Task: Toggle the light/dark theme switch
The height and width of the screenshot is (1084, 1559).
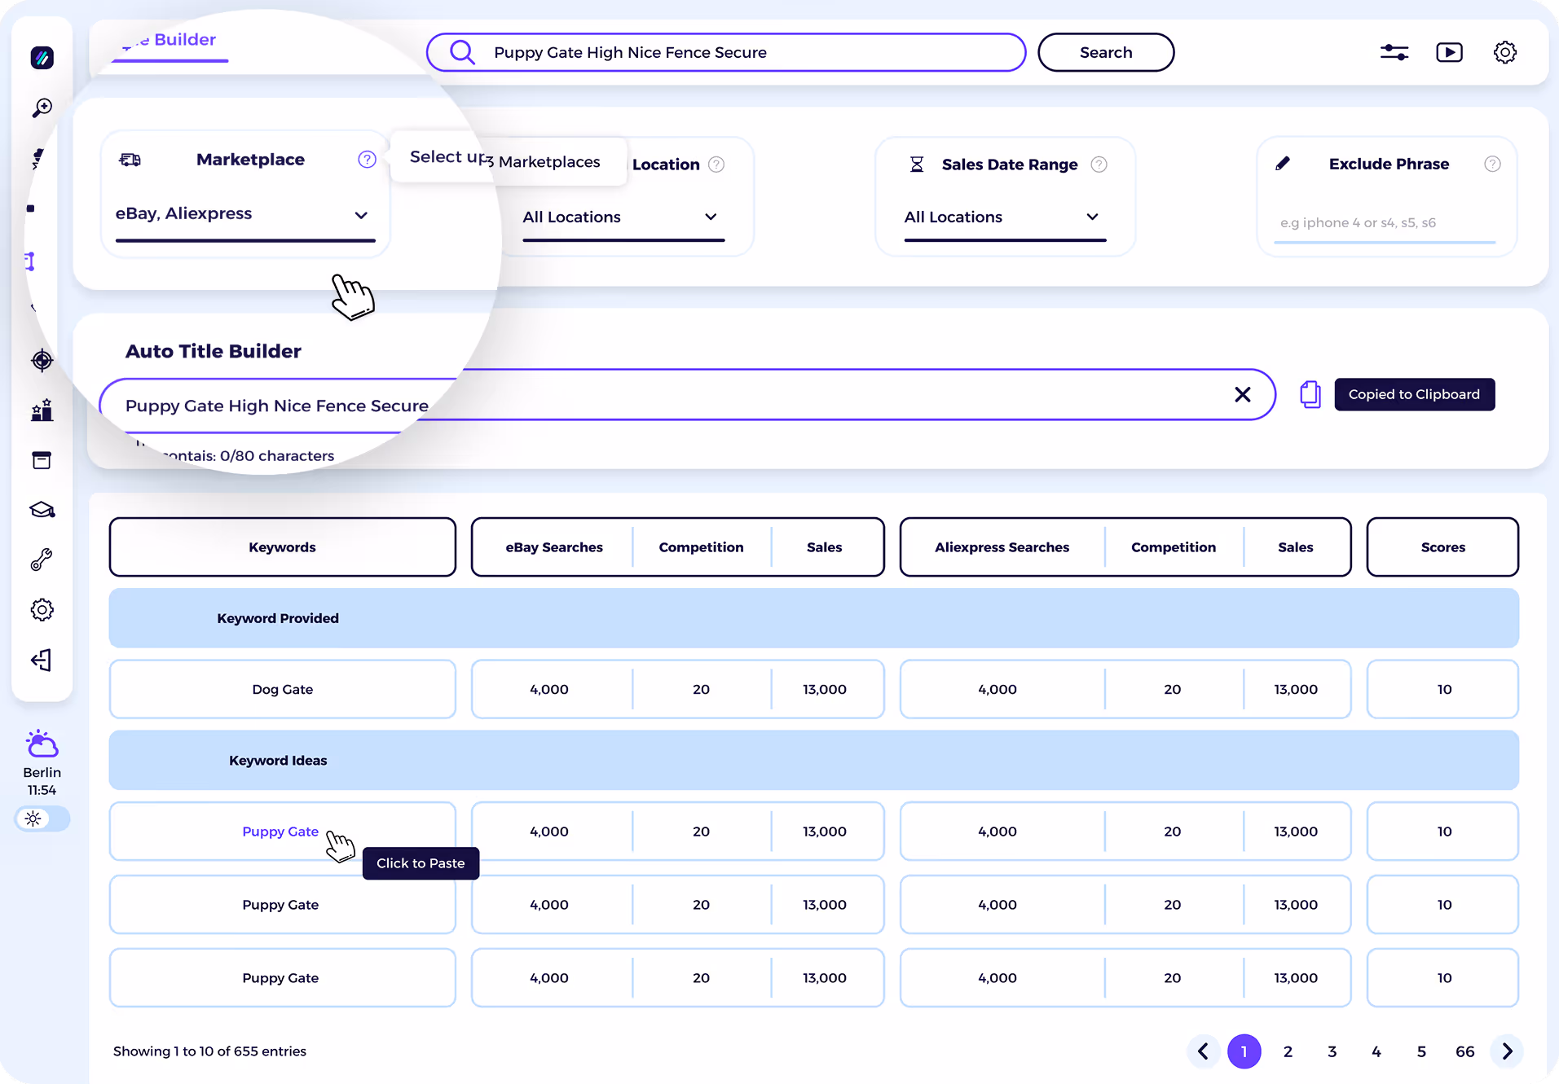Action: [x=42, y=818]
